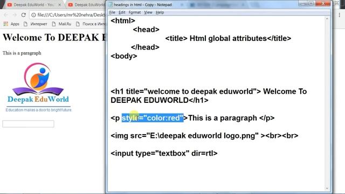Click the Notepad document icon in title bar
The height and width of the screenshot is (194, 345).
111,4
